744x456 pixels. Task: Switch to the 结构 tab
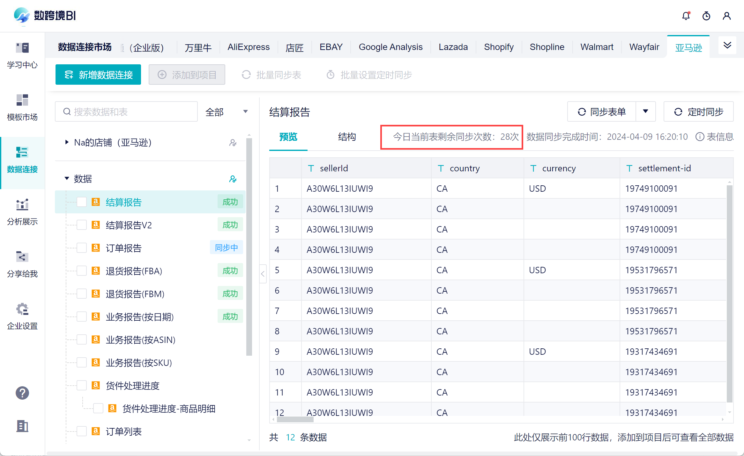(x=347, y=137)
